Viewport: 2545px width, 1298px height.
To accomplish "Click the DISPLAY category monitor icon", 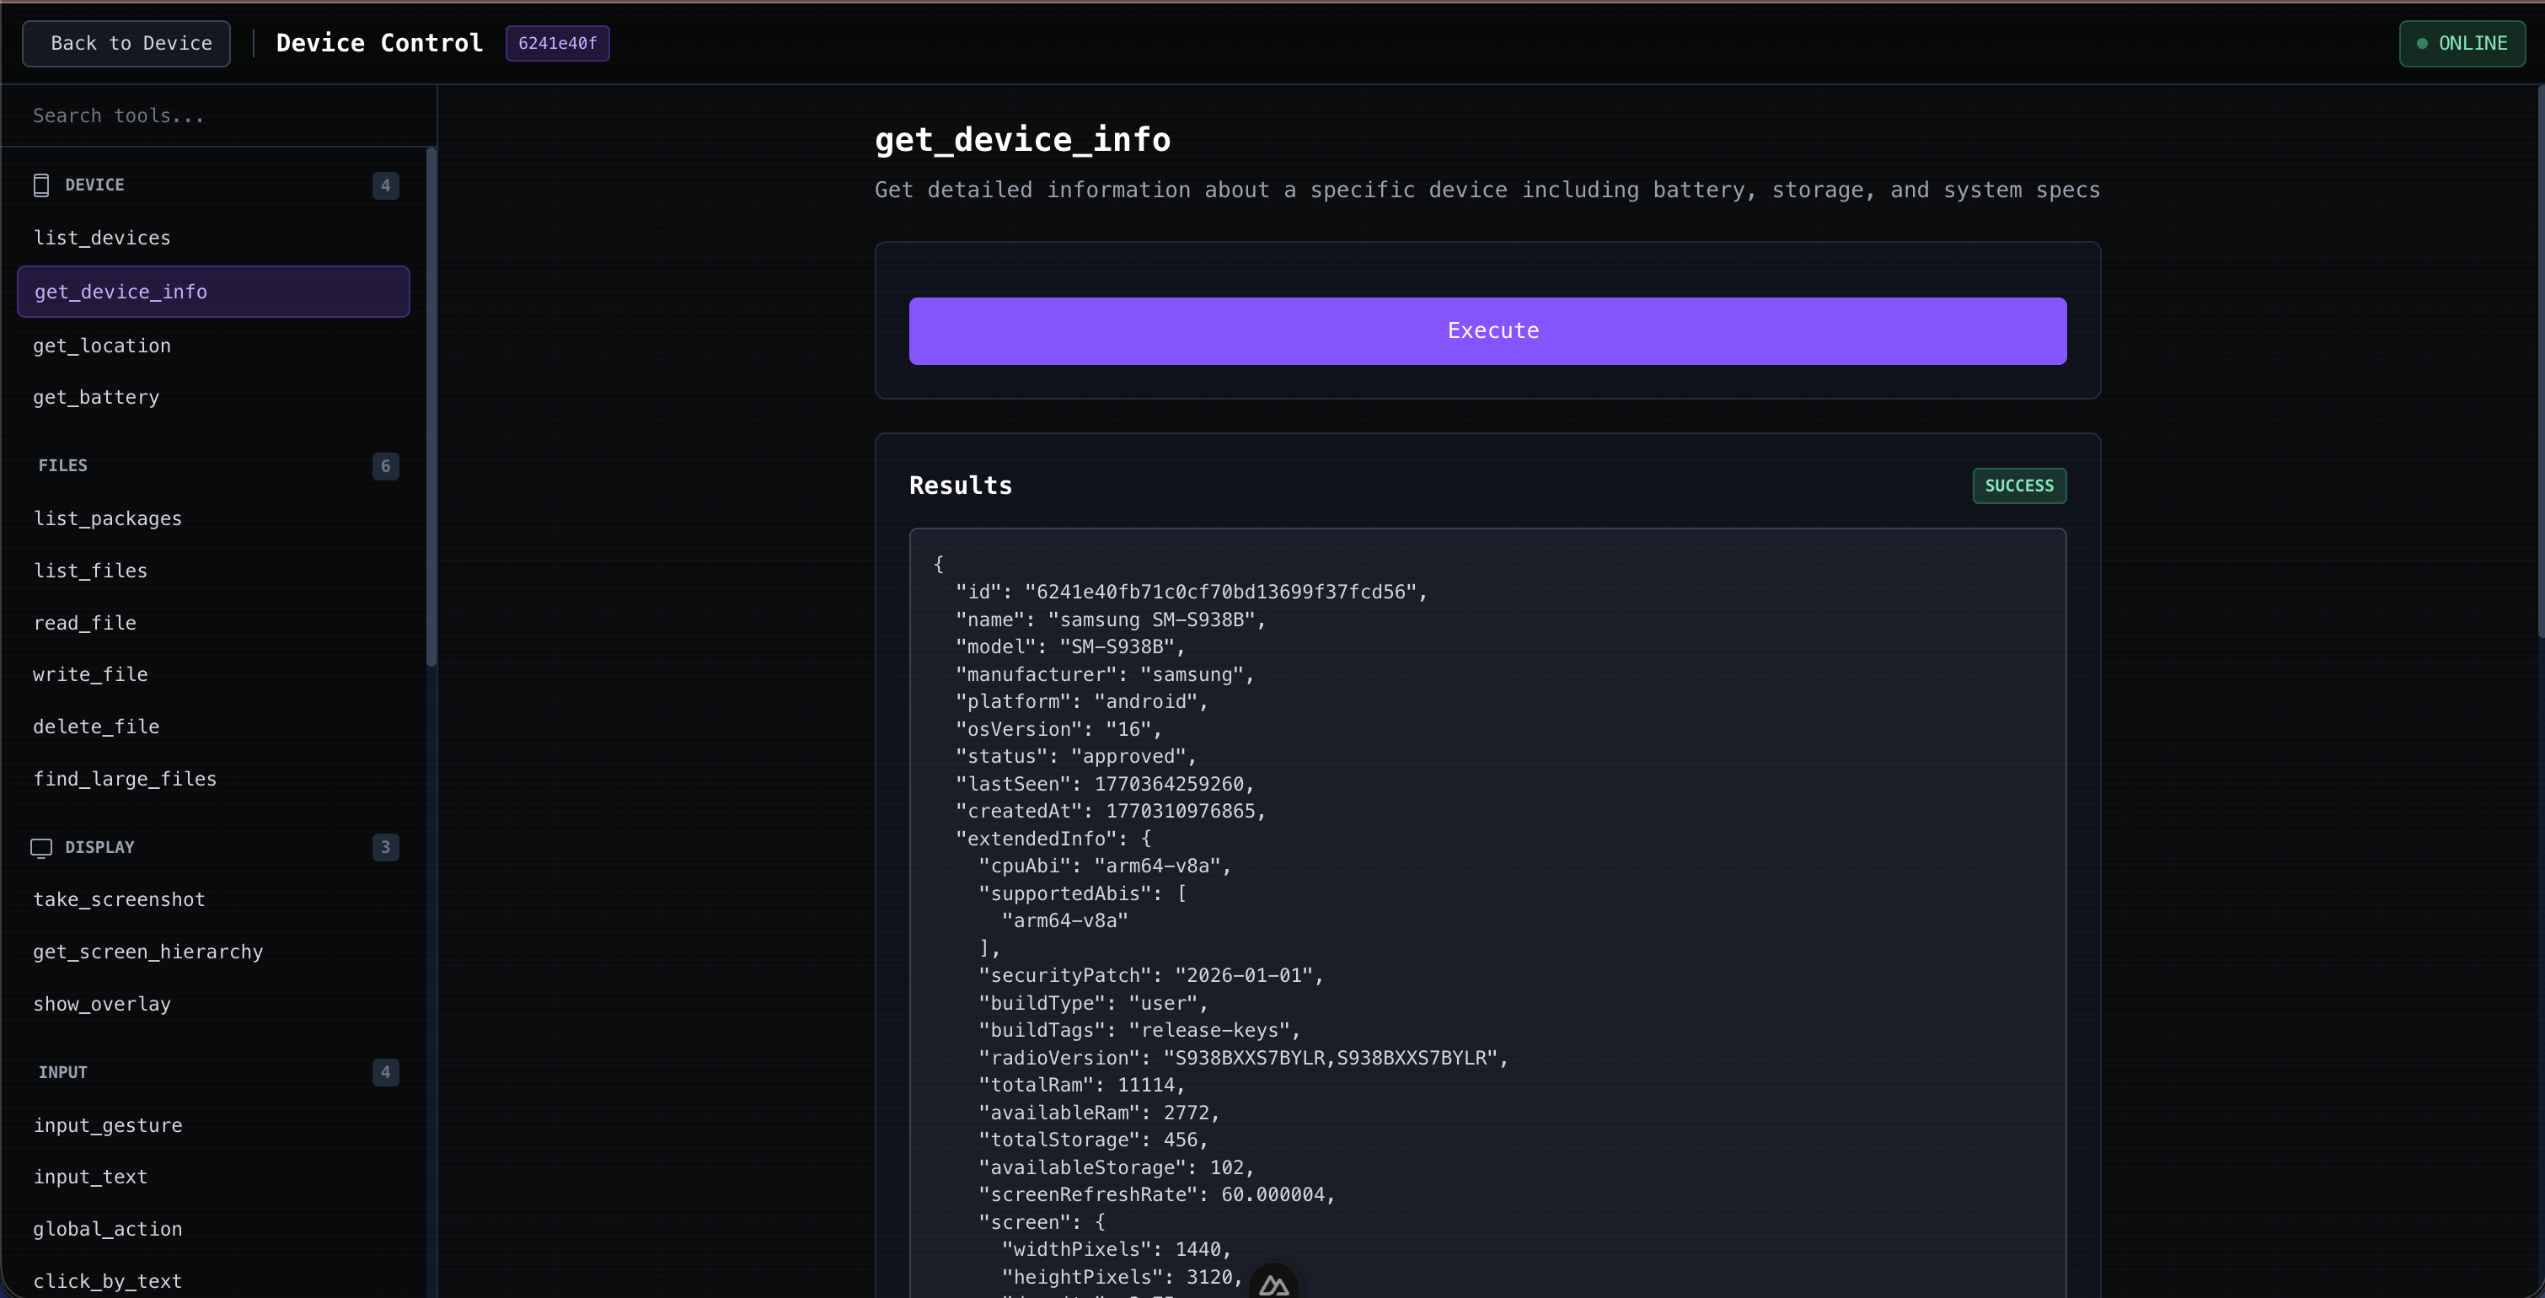I will point(40,848).
